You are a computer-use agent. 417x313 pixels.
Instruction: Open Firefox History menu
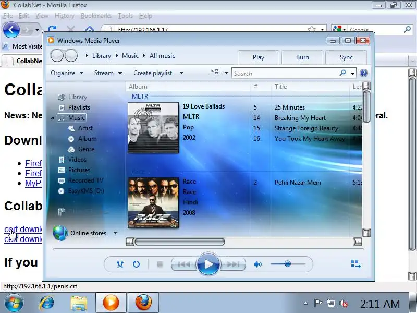64,16
